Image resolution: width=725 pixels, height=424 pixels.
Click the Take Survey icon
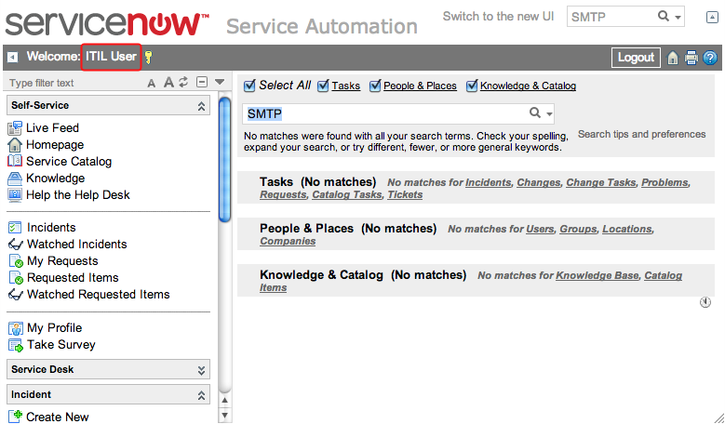(x=16, y=345)
